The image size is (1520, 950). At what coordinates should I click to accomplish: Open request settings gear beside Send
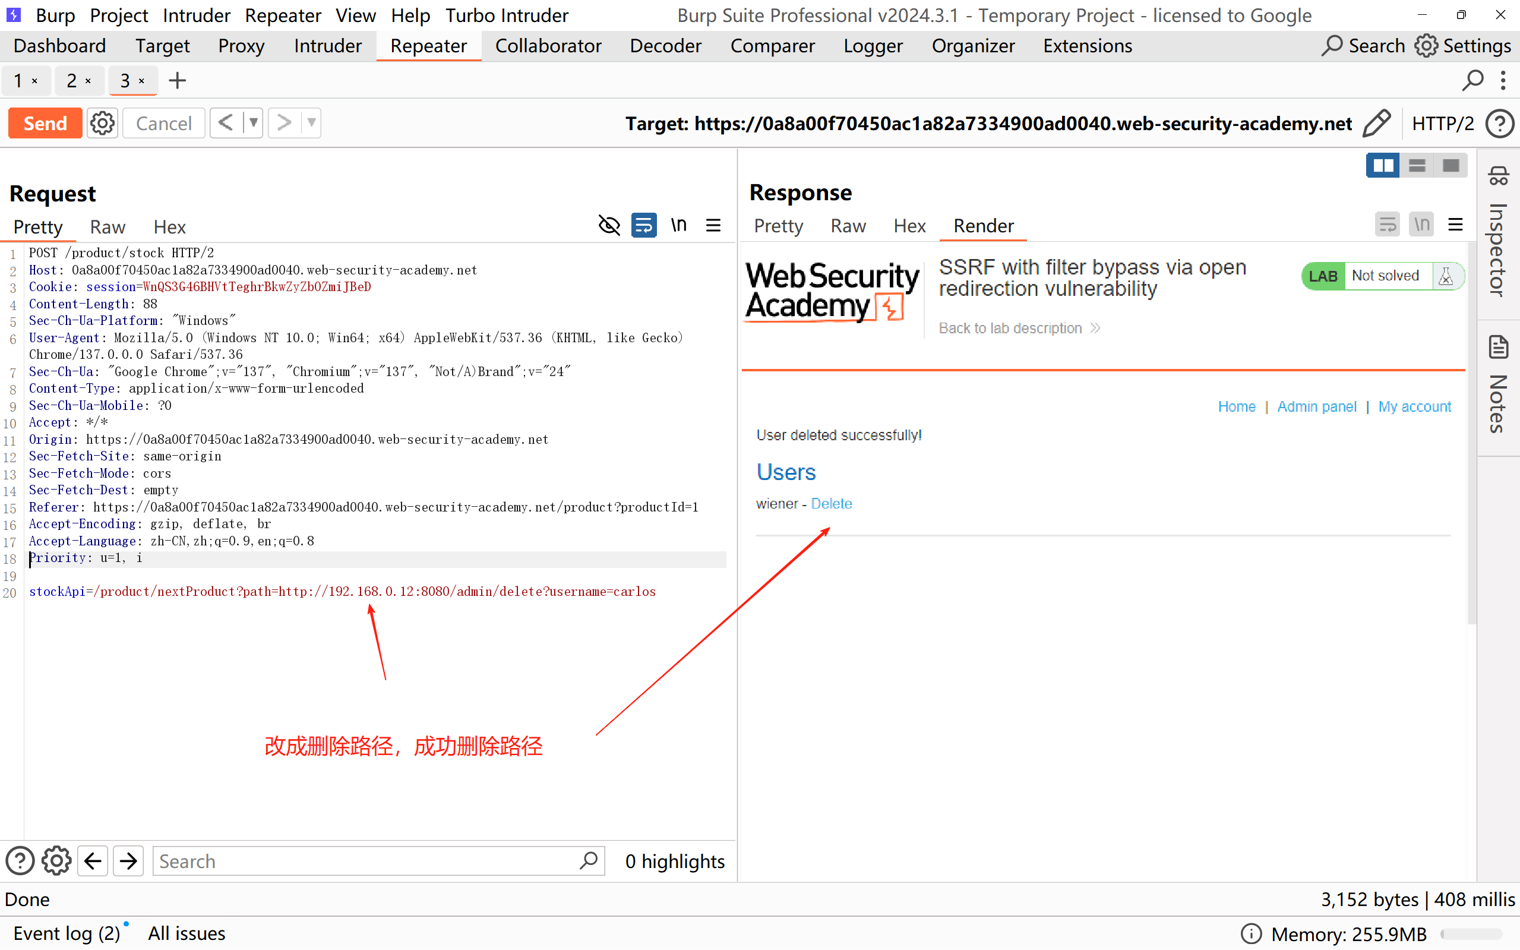coord(102,123)
